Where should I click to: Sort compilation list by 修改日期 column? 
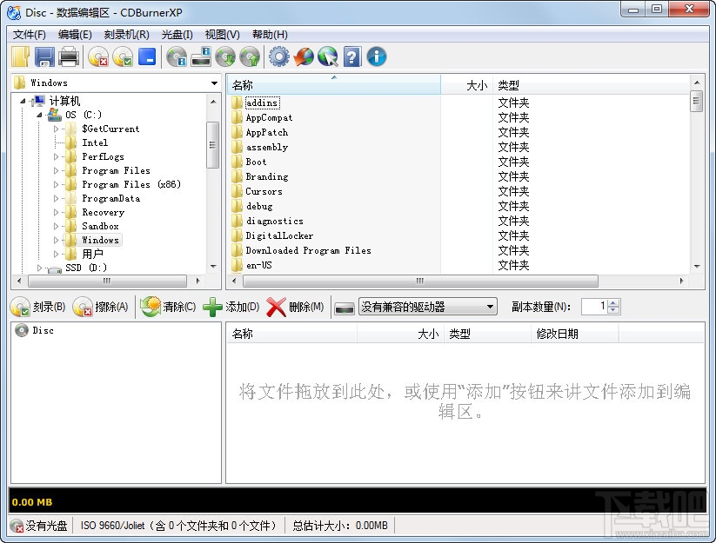tap(575, 334)
